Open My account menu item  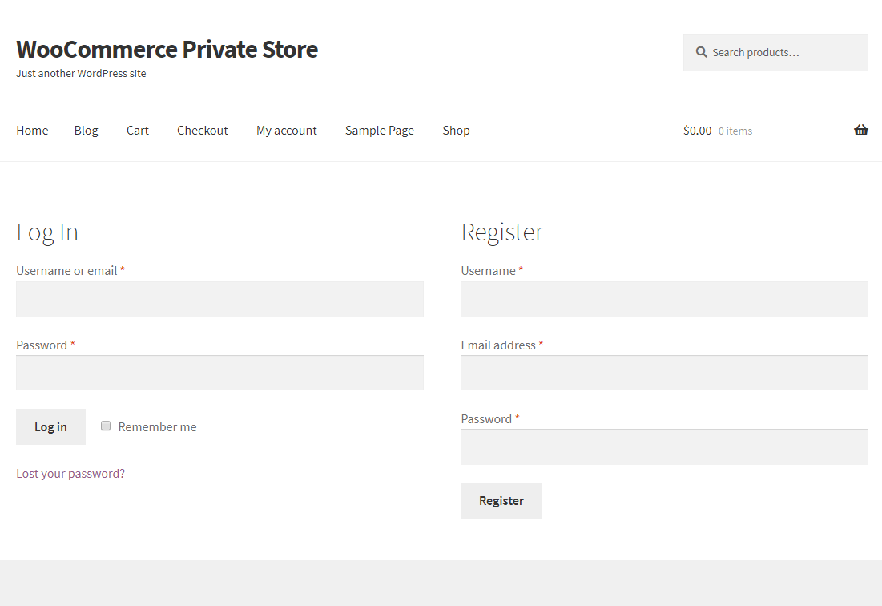(287, 131)
